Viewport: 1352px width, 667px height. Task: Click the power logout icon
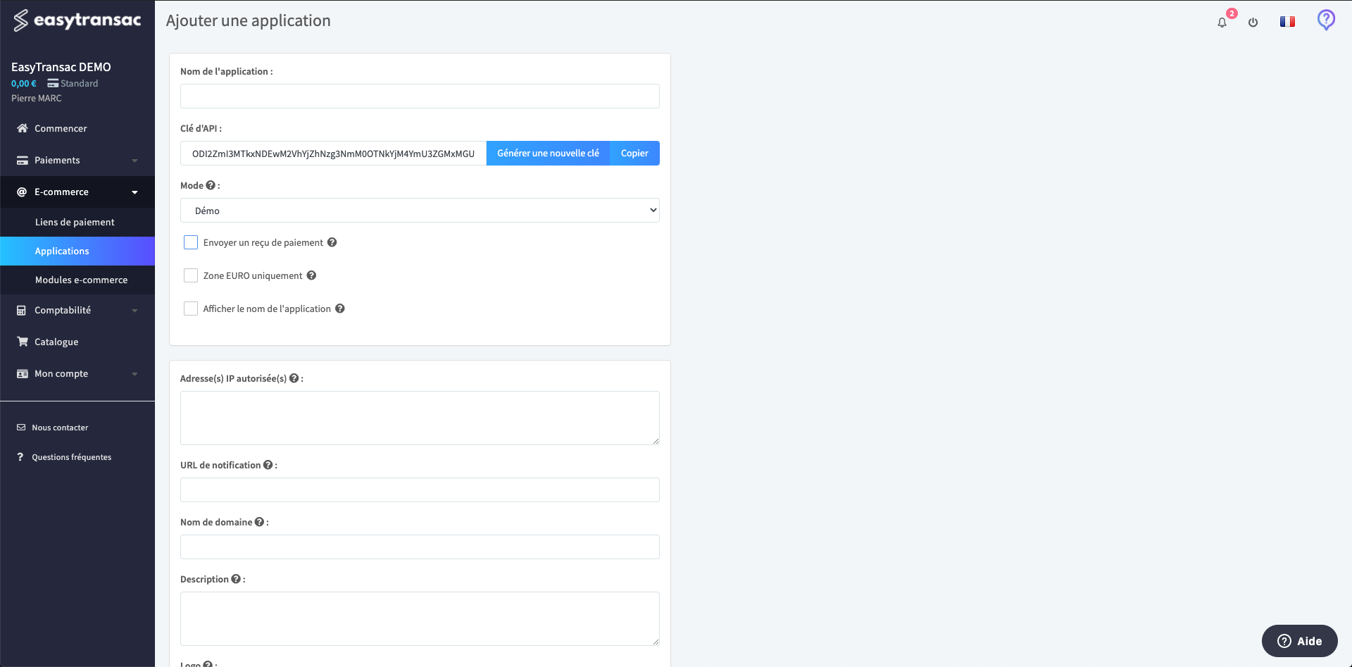1253,23
